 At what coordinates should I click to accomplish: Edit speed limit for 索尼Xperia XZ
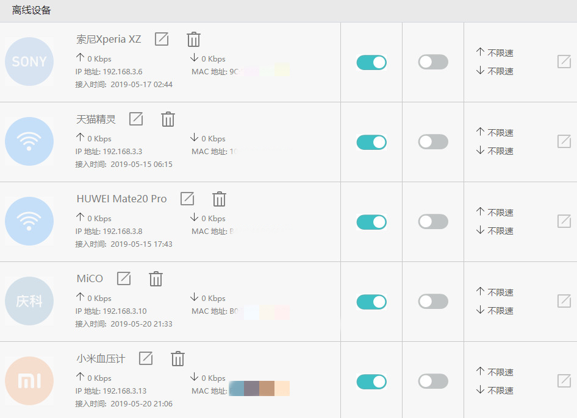click(564, 62)
